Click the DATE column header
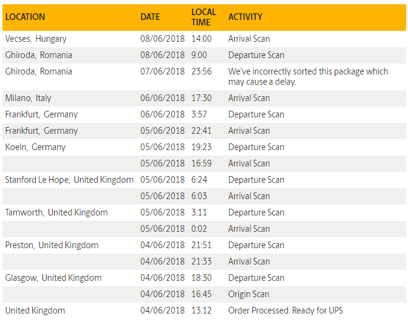408x322 pixels. [x=150, y=17]
